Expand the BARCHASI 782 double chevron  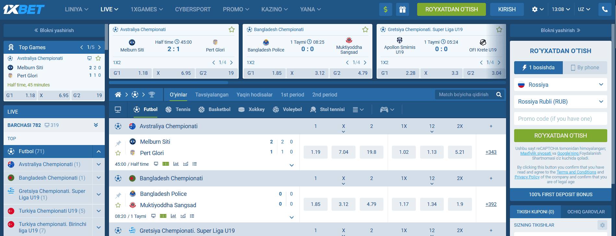pos(96,125)
